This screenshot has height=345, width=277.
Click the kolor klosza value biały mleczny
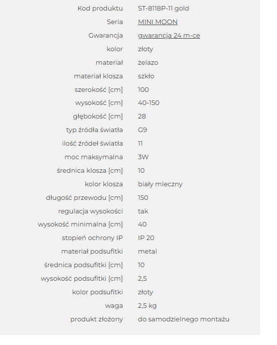click(x=160, y=184)
